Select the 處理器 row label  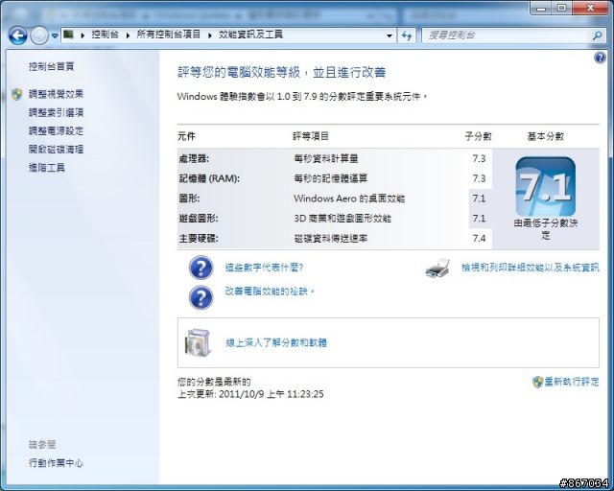click(x=194, y=158)
